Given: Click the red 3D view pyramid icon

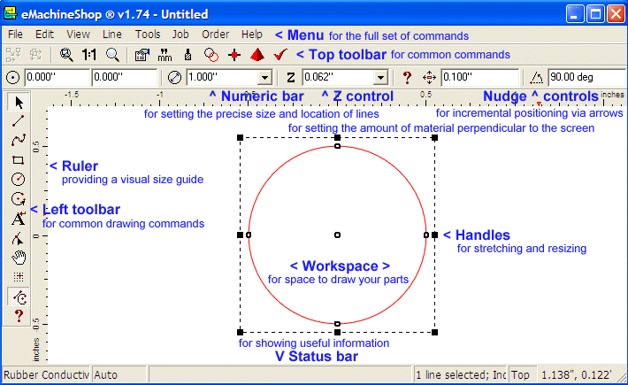Looking at the screenshot, I should [257, 55].
